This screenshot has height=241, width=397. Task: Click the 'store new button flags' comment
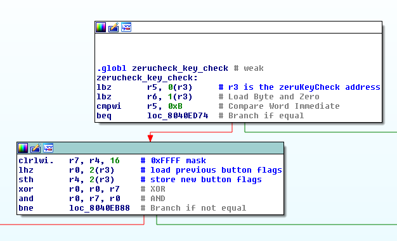point(201,180)
